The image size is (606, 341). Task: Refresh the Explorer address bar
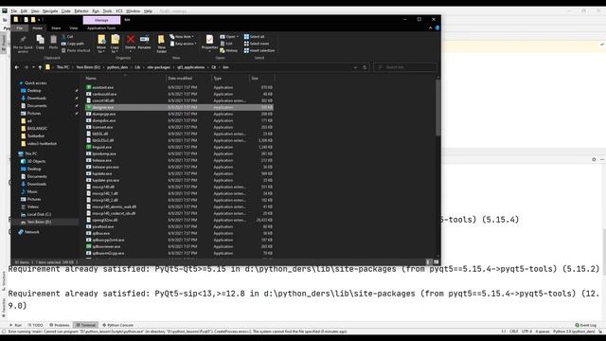(365, 67)
